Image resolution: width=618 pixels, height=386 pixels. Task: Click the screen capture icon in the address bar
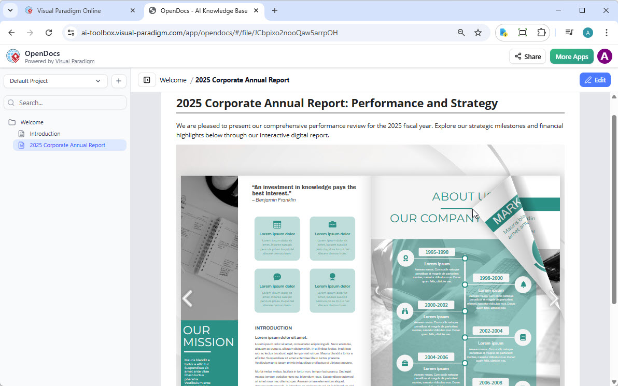click(523, 32)
